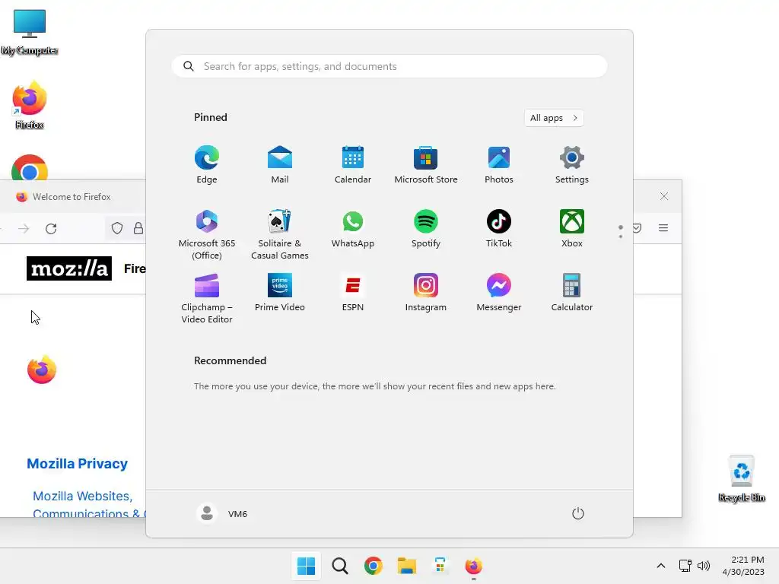Open network status in system tray
This screenshot has width=779, height=584.
685,566
